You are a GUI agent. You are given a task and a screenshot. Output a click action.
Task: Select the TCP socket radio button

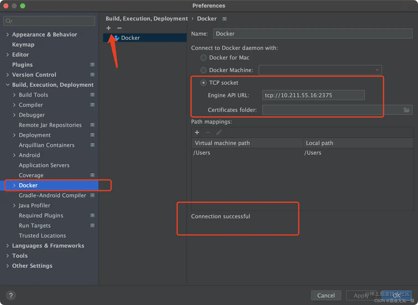(203, 83)
